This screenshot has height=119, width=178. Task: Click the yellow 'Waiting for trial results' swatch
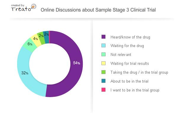103,63
